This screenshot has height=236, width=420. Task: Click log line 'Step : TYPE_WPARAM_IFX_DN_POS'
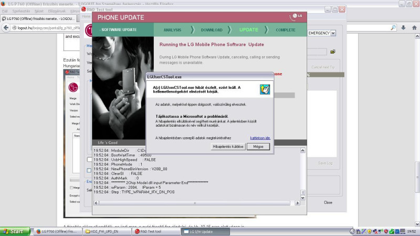point(134,192)
